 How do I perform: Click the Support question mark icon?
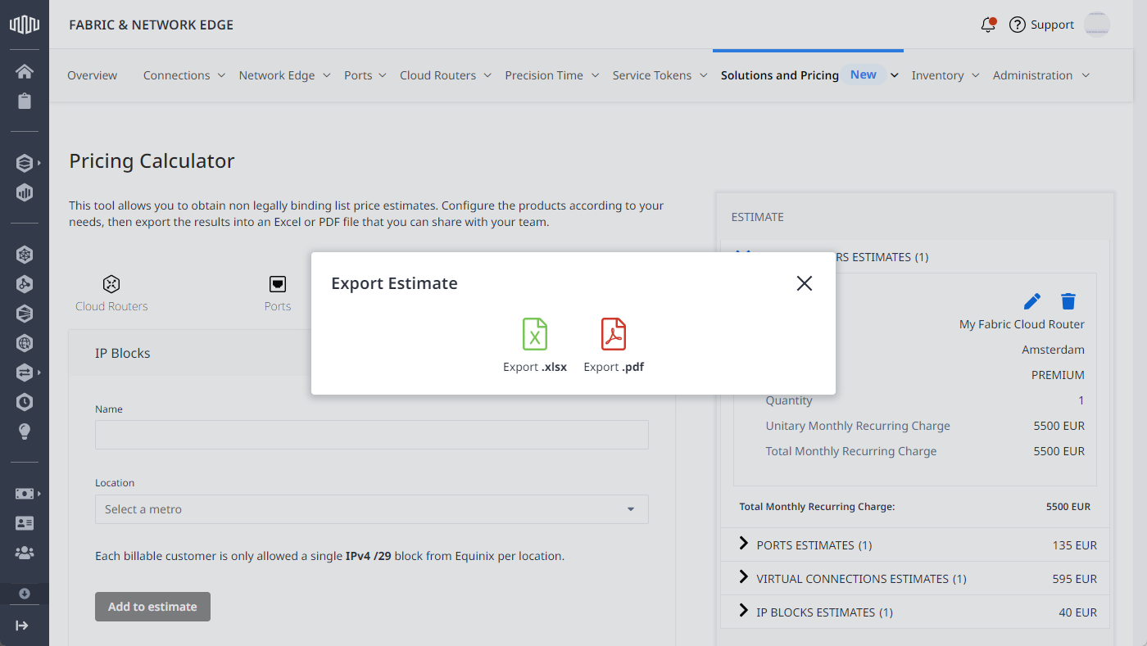point(1018,25)
